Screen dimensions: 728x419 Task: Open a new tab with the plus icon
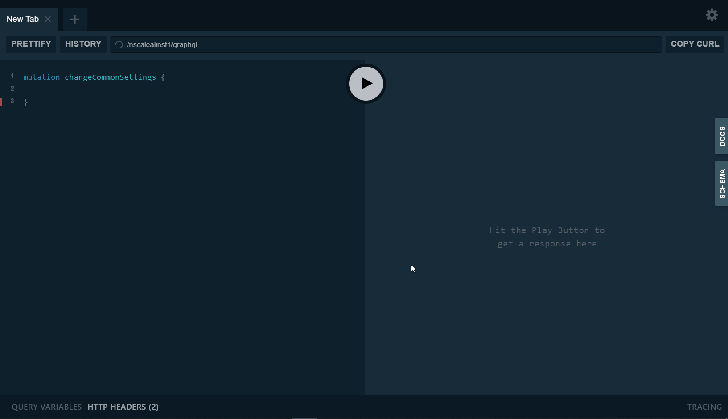[x=74, y=19]
